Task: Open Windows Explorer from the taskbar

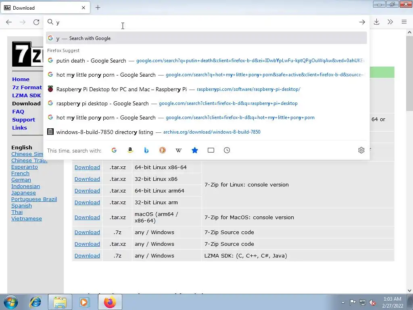Action: point(60,302)
